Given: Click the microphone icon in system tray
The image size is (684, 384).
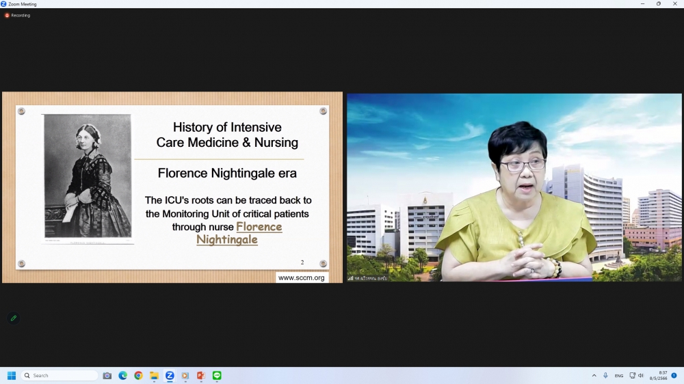Looking at the screenshot, I should 605,376.
